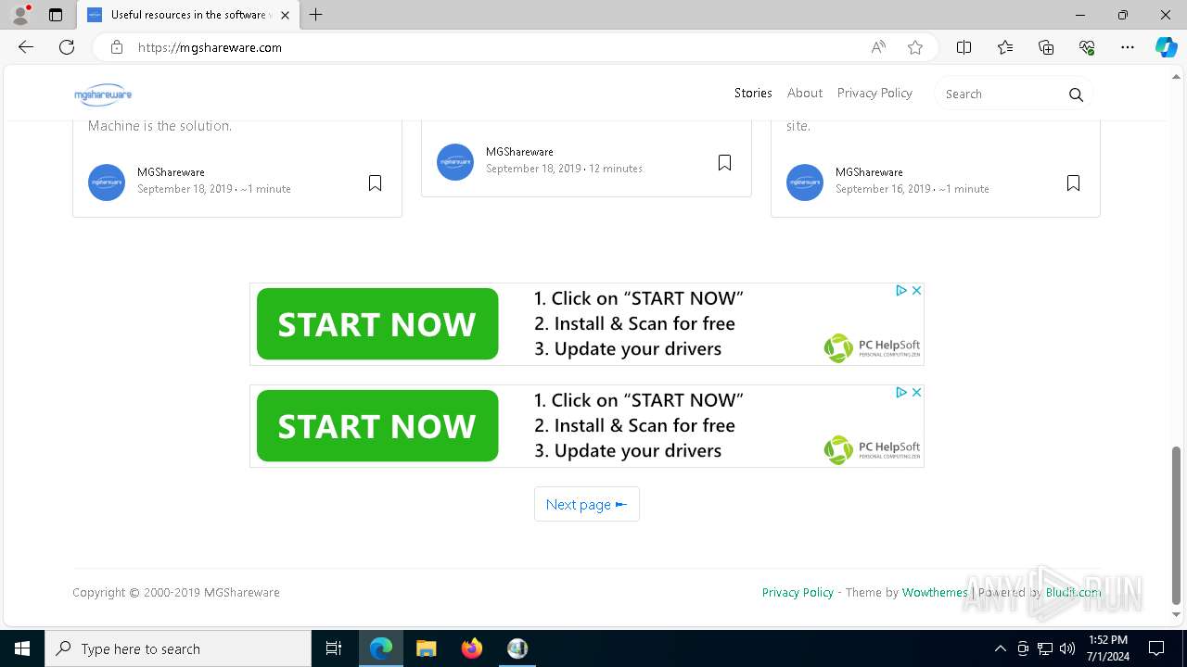The height and width of the screenshot is (667, 1187).
Task: Click scrollbar down arrow
Action: tap(1177, 614)
